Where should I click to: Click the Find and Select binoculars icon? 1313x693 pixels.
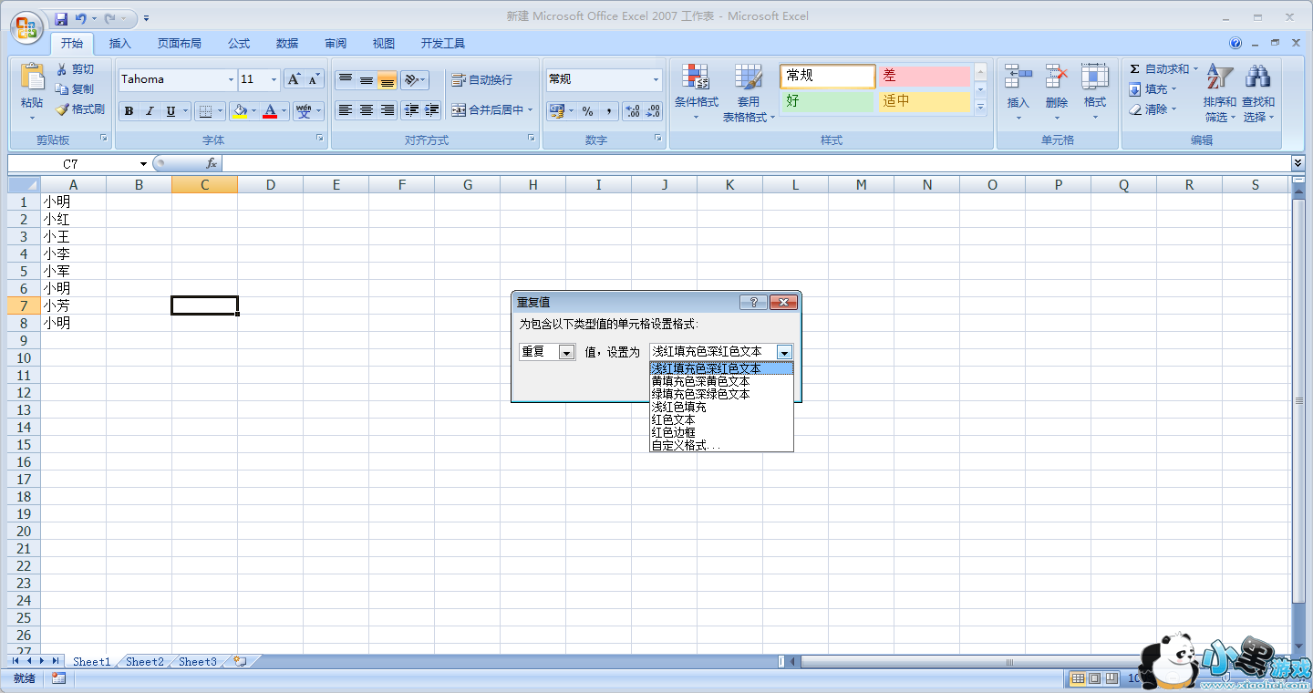pyautogui.click(x=1257, y=78)
